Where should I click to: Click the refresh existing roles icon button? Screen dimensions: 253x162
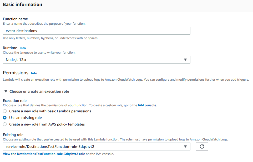point(202,147)
